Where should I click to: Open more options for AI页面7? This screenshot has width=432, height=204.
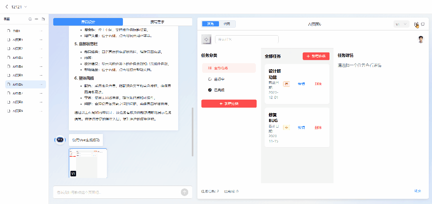click(x=41, y=93)
